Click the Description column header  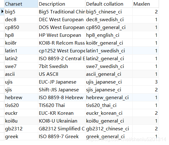point(62,4)
